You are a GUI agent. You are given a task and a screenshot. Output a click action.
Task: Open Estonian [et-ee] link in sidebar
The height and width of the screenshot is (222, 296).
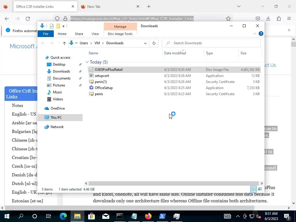coord(27,201)
